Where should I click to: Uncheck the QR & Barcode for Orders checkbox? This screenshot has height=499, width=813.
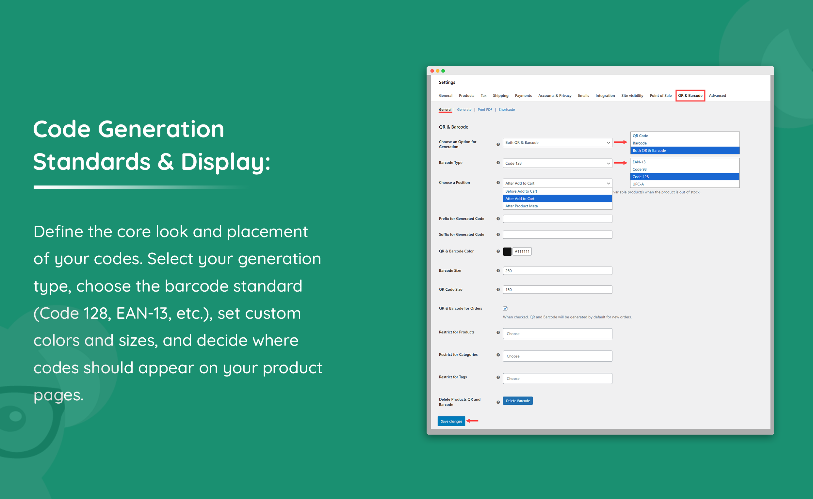click(x=505, y=308)
